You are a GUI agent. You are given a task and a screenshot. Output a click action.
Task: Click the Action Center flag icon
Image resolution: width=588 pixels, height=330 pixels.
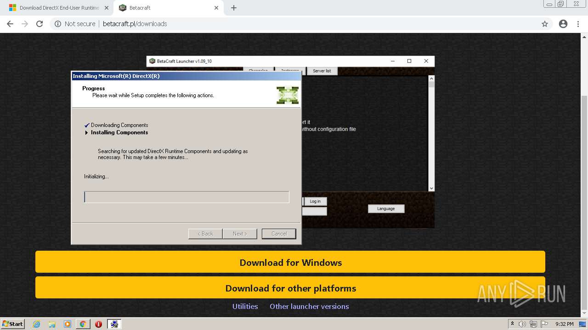click(544, 324)
